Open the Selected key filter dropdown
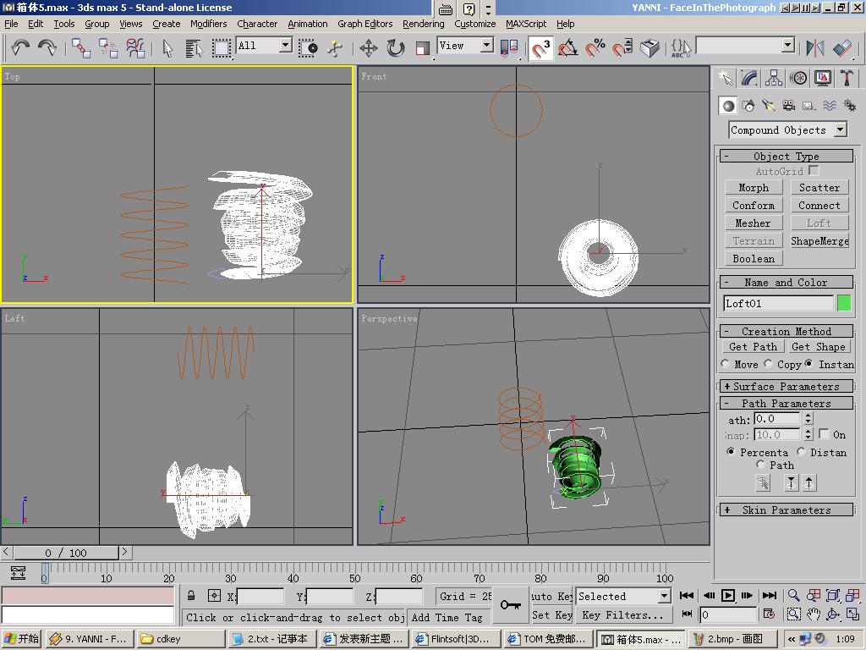 [x=623, y=596]
